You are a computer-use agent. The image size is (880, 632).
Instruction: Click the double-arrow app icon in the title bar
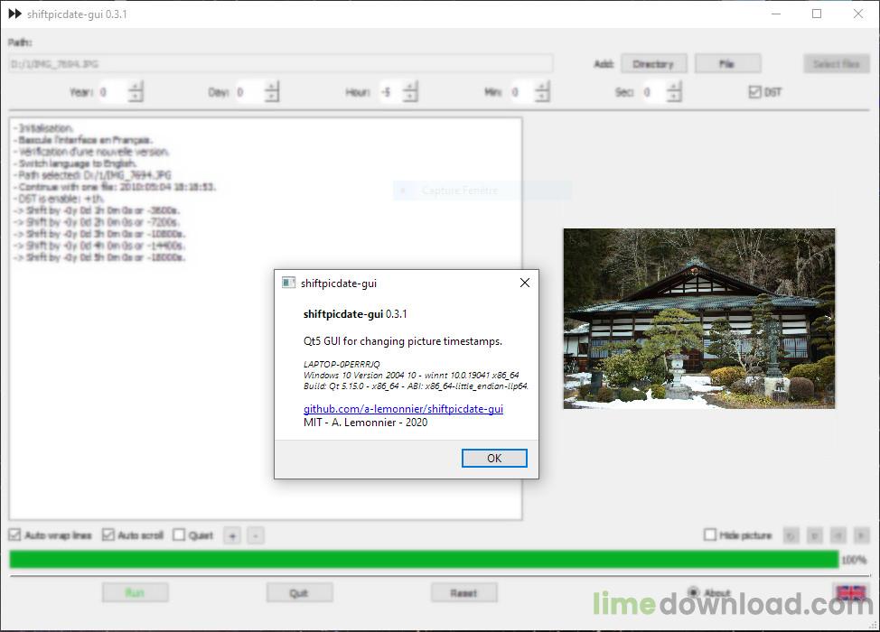(x=15, y=14)
